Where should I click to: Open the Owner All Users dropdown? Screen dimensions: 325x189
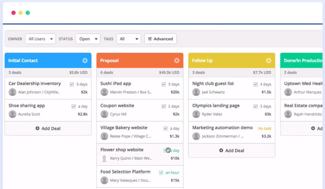(x=40, y=39)
